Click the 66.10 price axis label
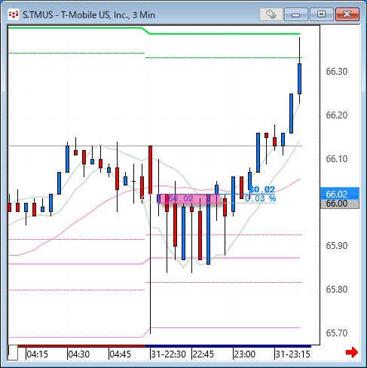367x368 pixels. (336, 159)
